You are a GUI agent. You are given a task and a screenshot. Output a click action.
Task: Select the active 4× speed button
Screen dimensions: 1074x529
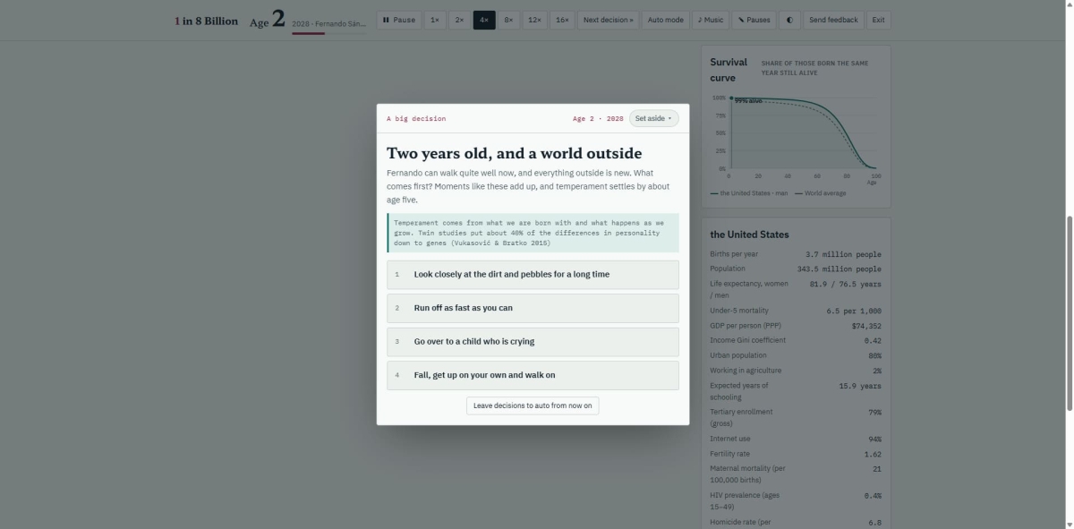pos(484,20)
